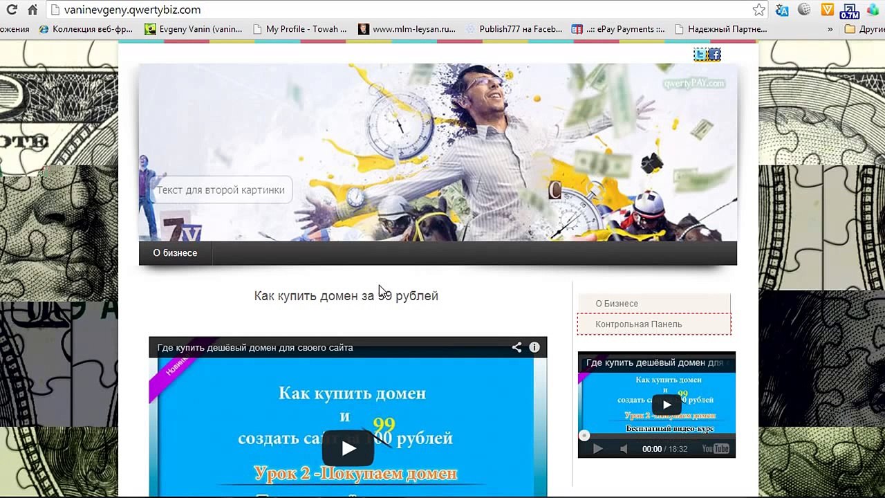Click the small play control in sidebar video bar

pos(597,449)
